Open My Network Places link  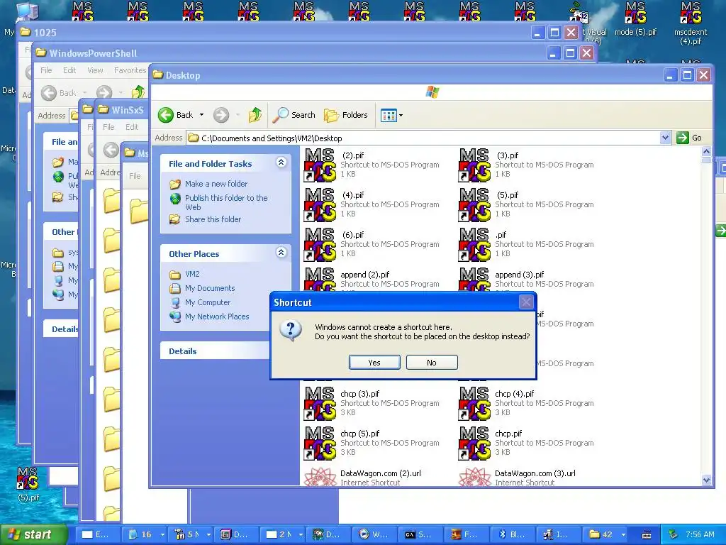tap(217, 316)
